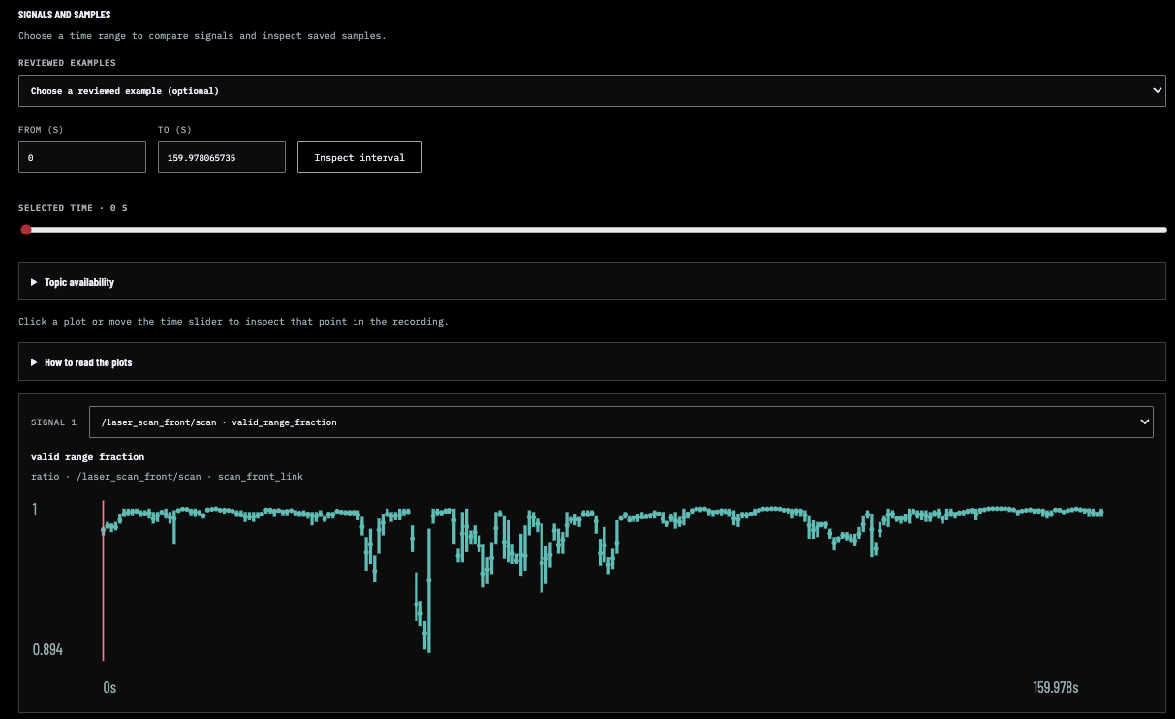This screenshot has height=719, width=1175.
Task: Click the 'valid range fraction' plot title
Action: click(x=87, y=456)
